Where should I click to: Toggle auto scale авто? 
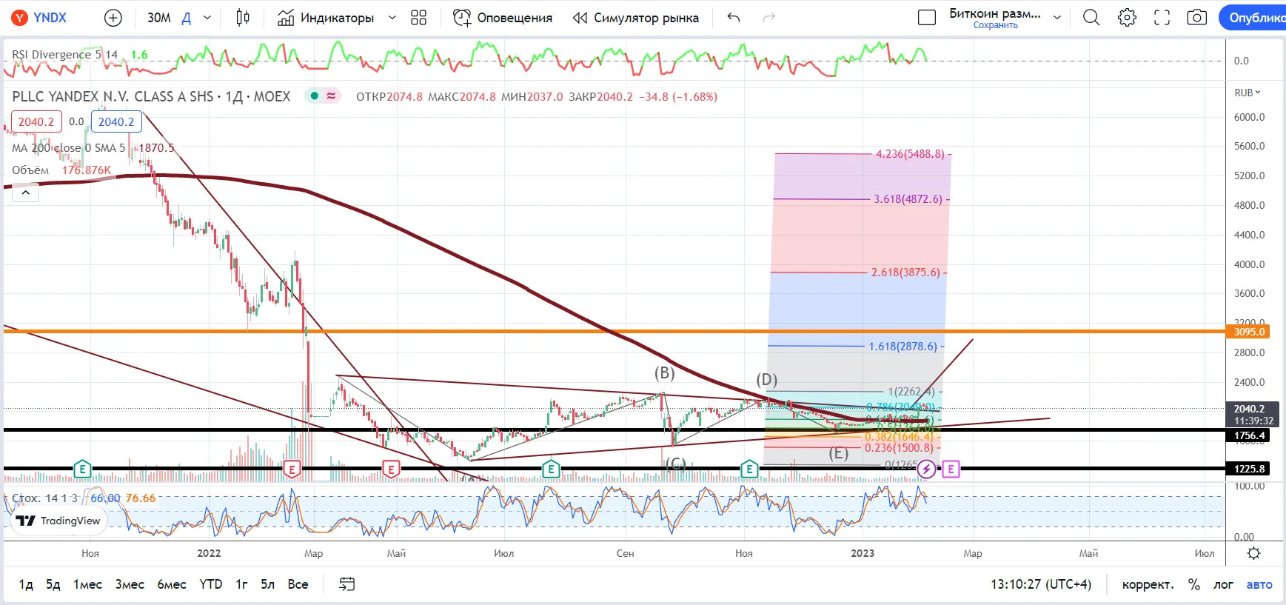click(1259, 584)
